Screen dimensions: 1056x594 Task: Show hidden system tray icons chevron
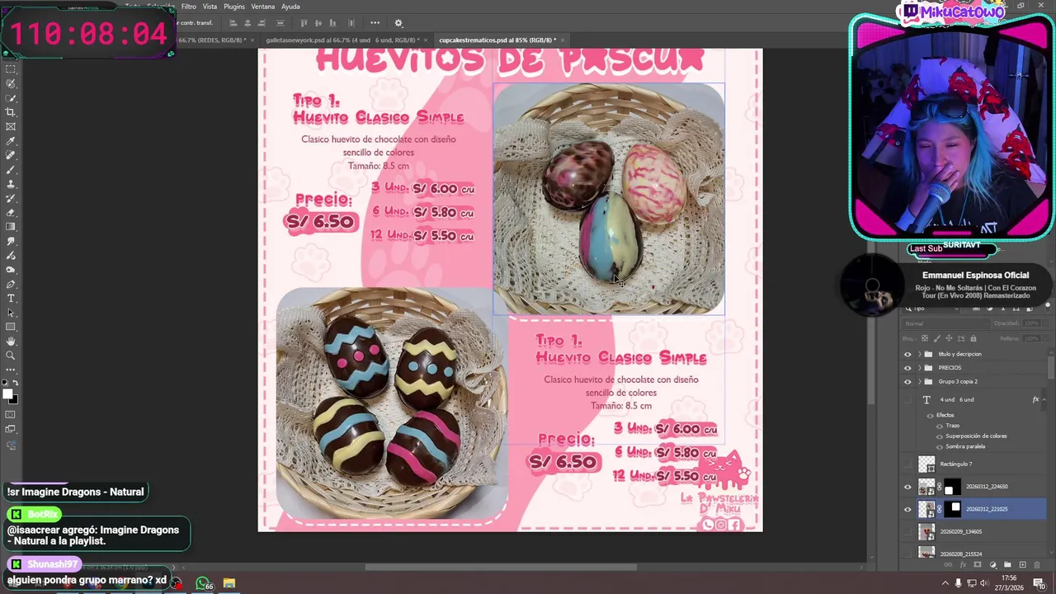[945, 583]
